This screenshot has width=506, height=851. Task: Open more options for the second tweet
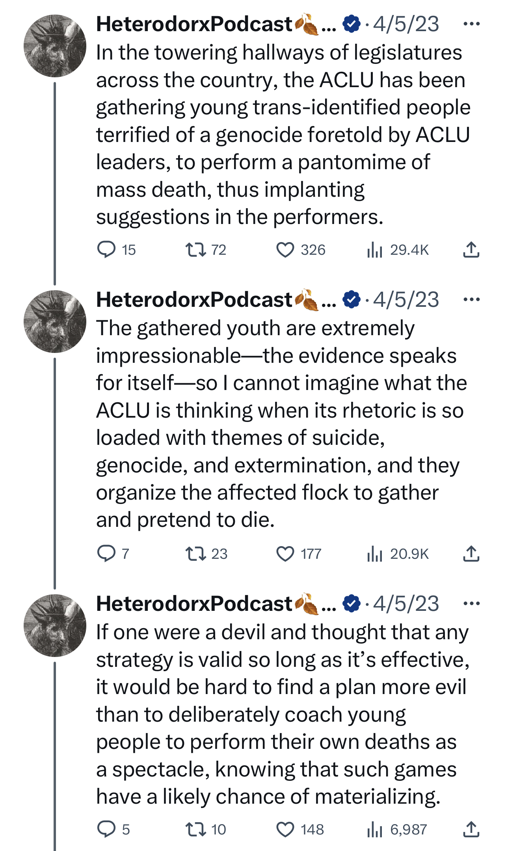pyautogui.click(x=471, y=300)
